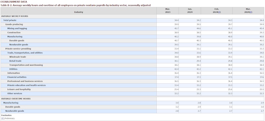
Task: Click the Professional and business services label
Action: [x=25, y=81]
